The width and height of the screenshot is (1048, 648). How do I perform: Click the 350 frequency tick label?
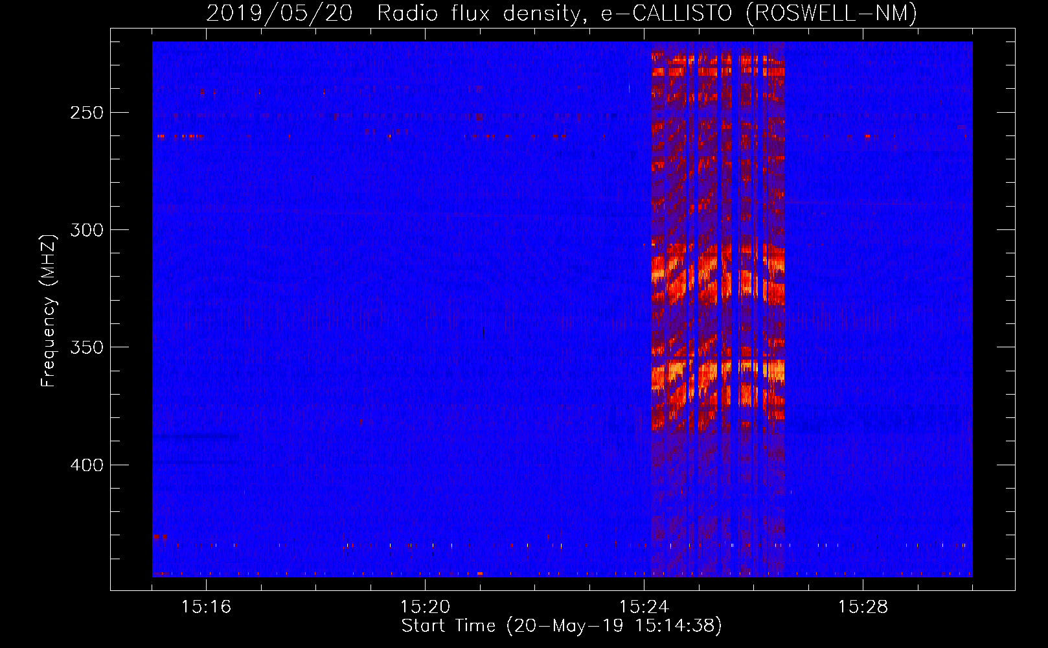pyautogui.click(x=86, y=347)
